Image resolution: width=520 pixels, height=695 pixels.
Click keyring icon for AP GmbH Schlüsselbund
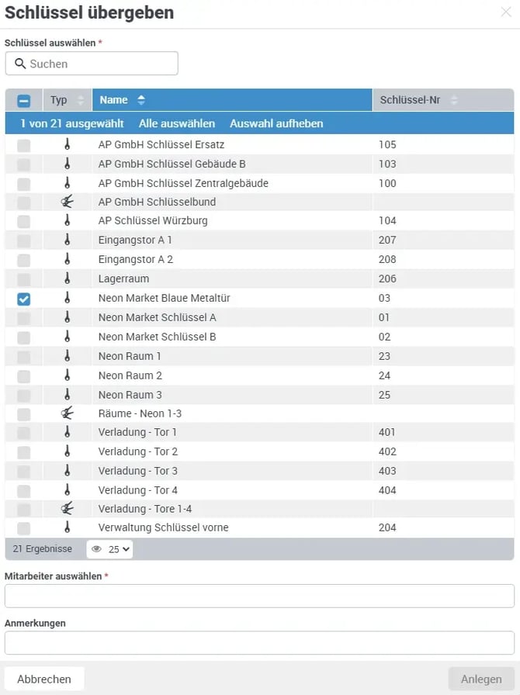tap(67, 202)
